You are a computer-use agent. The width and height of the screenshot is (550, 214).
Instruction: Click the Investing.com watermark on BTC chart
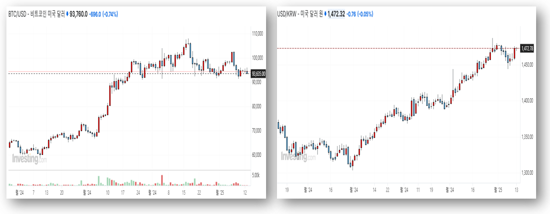(29, 159)
